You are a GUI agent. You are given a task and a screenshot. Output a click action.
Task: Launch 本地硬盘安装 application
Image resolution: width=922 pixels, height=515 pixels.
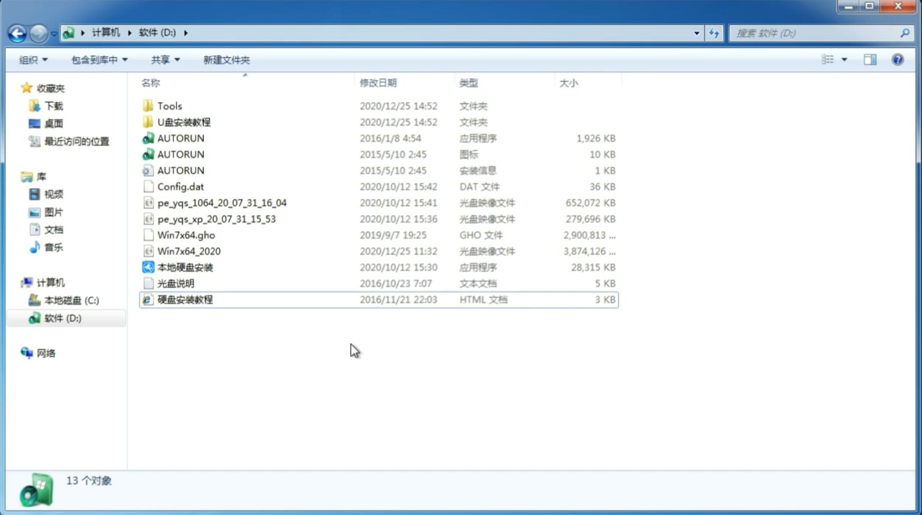(185, 267)
